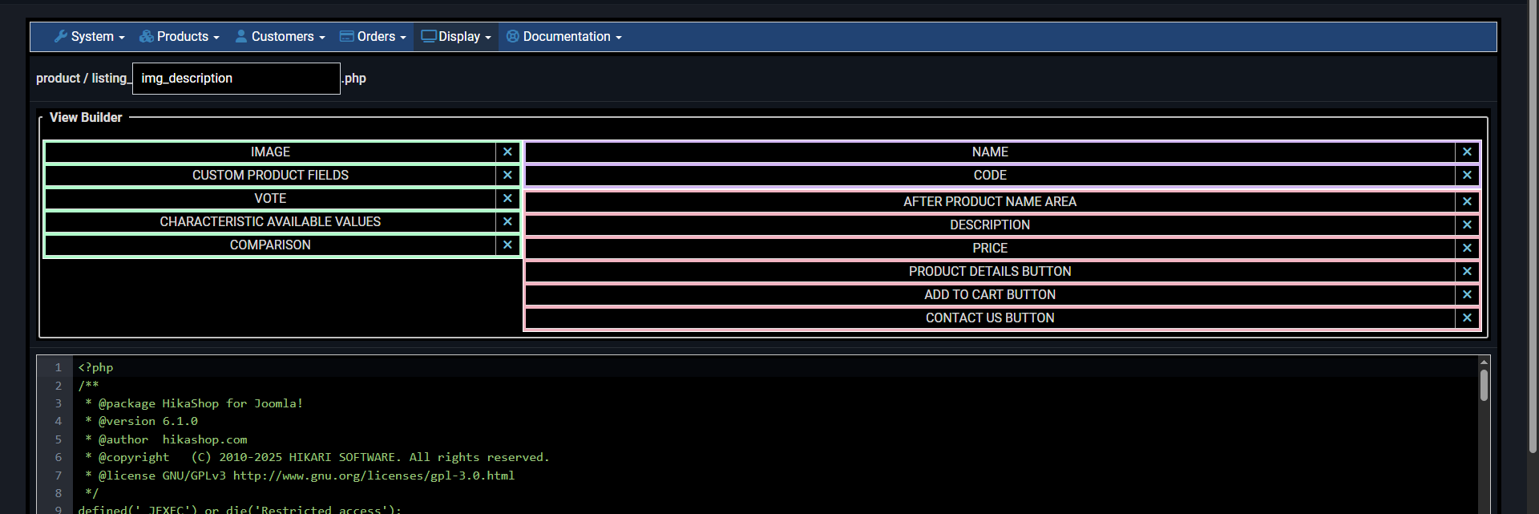Click the 'product / listing_' path label
The width and height of the screenshot is (1539, 514).
[83, 79]
